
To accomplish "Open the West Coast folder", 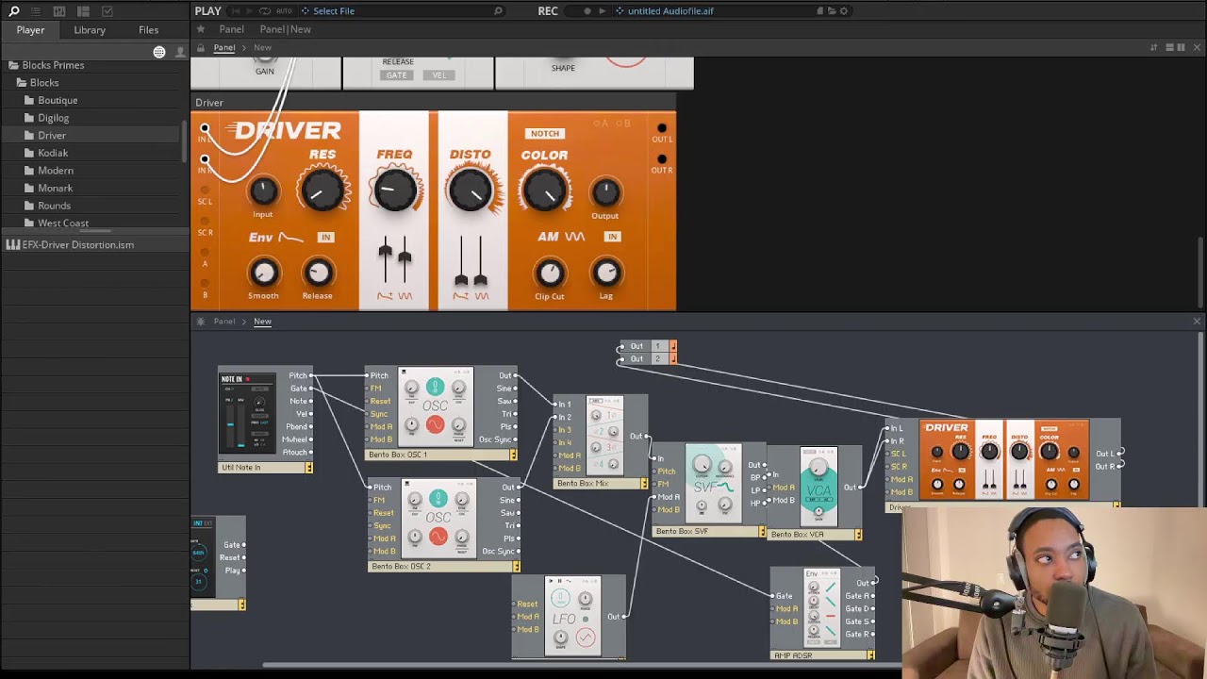I will [x=63, y=224].
